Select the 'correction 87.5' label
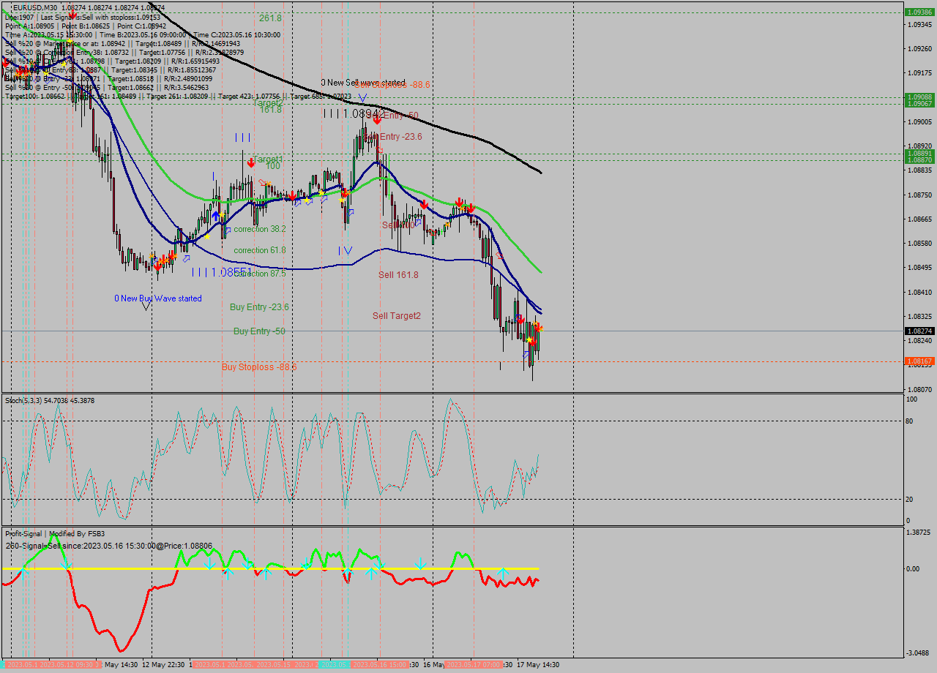Viewport: 937px width, 673px height. tap(260, 274)
